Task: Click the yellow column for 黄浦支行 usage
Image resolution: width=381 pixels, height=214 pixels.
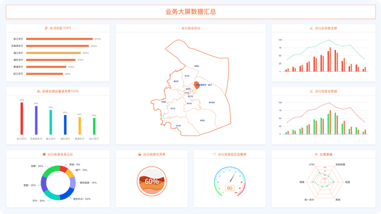Action: 80,125
